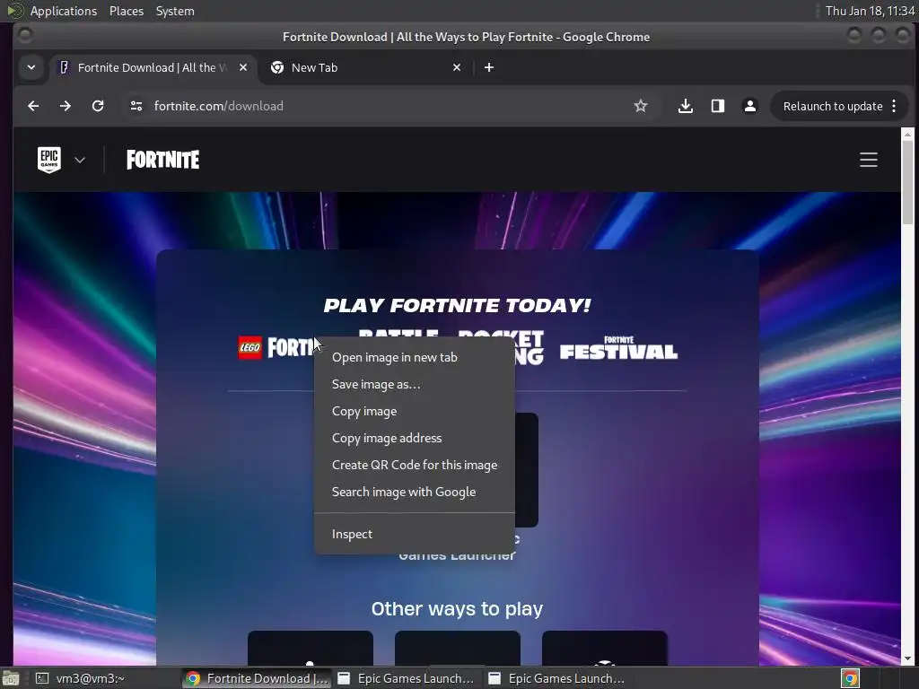Viewport: 919px width, 689px height.
Task: Choose Search image with Google
Action: point(415,493)
